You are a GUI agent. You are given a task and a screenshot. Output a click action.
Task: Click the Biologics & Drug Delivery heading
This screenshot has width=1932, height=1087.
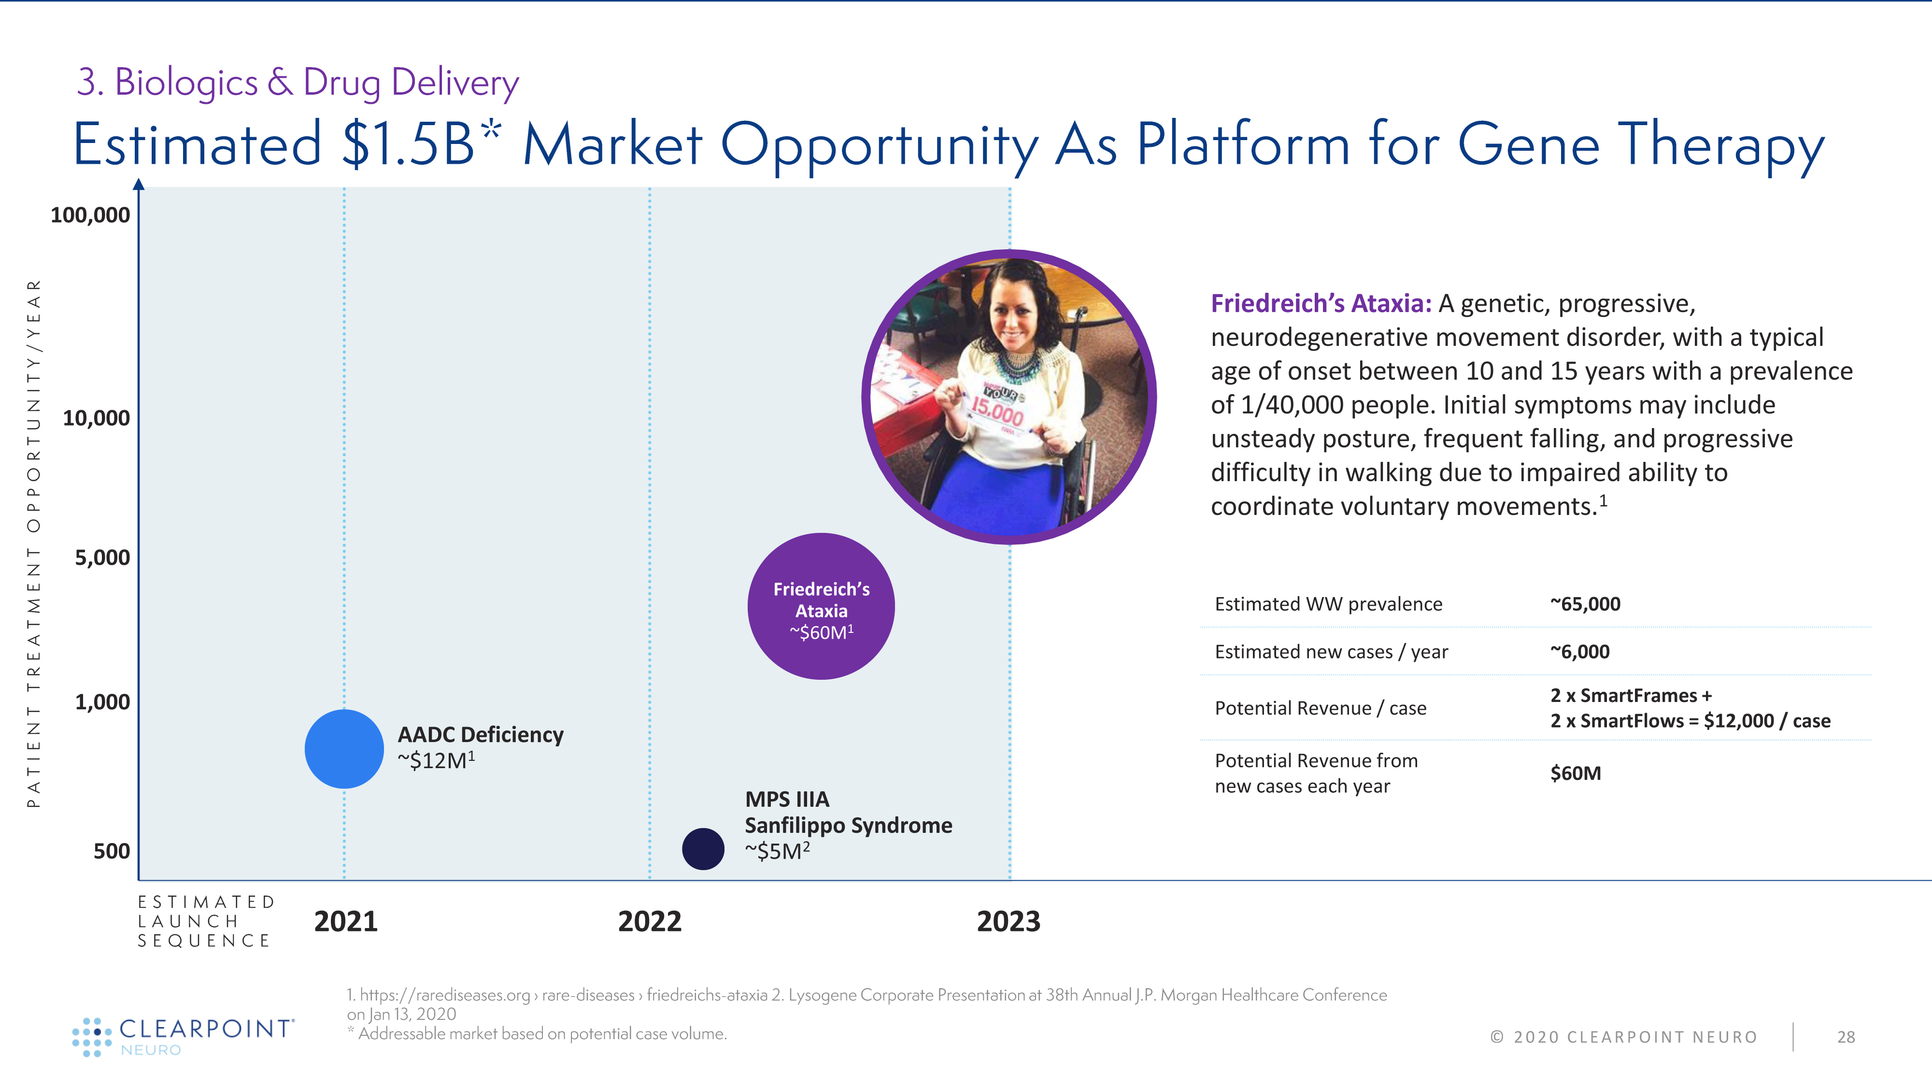click(298, 82)
